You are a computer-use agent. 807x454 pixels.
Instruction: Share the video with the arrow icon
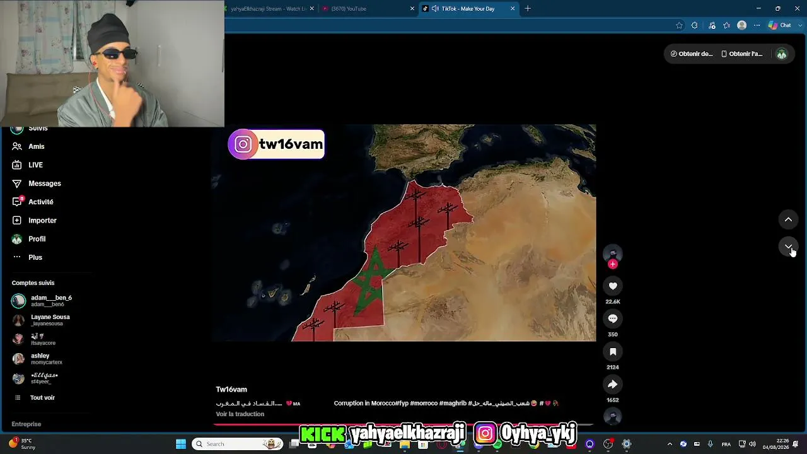[x=613, y=385]
